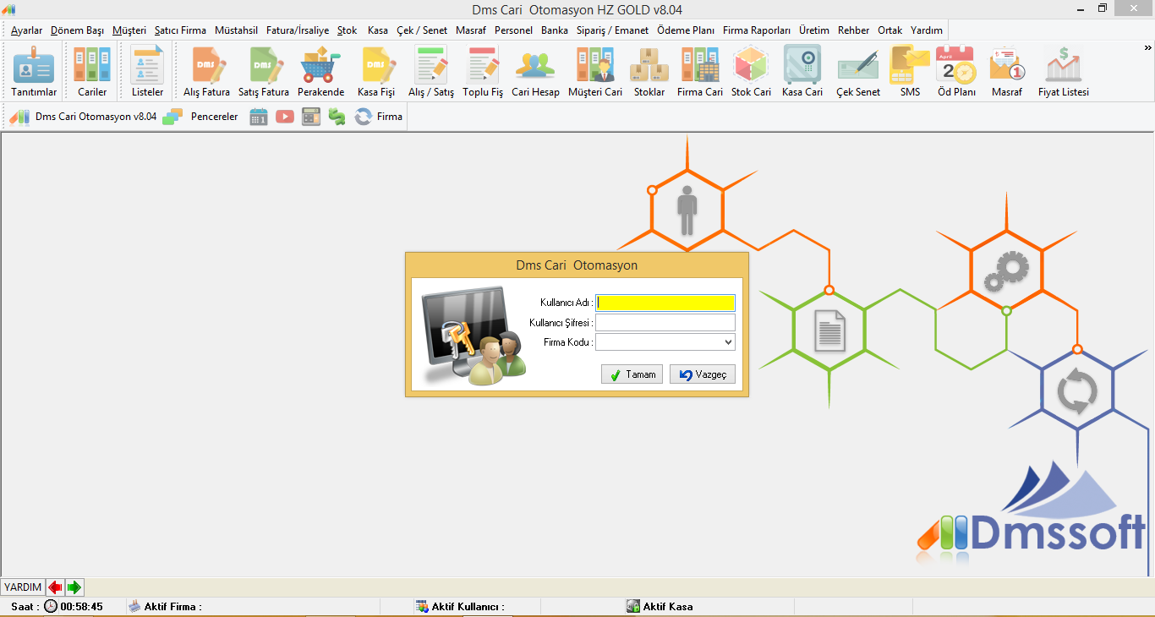Image resolution: width=1155 pixels, height=617 pixels.
Task: Open the SMS envelope icon
Action: pos(910,72)
